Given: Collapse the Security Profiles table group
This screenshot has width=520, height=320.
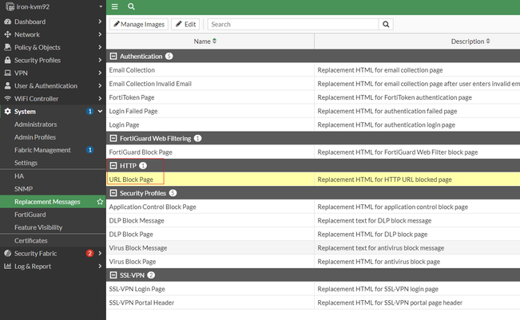Looking at the screenshot, I should (x=113, y=193).
